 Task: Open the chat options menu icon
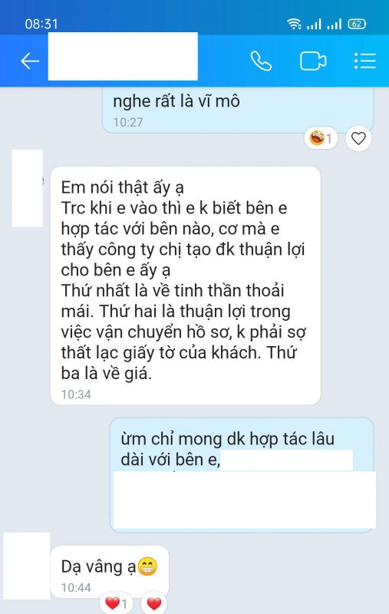(365, 61)
